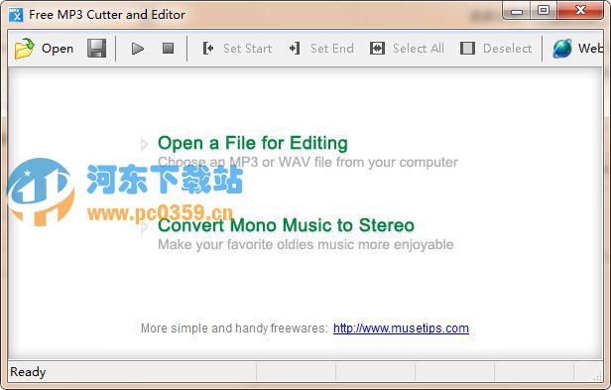The image size is (611, 390).
Task: Choose Convert Mono Music to Stereo
Action: [286, 225]
